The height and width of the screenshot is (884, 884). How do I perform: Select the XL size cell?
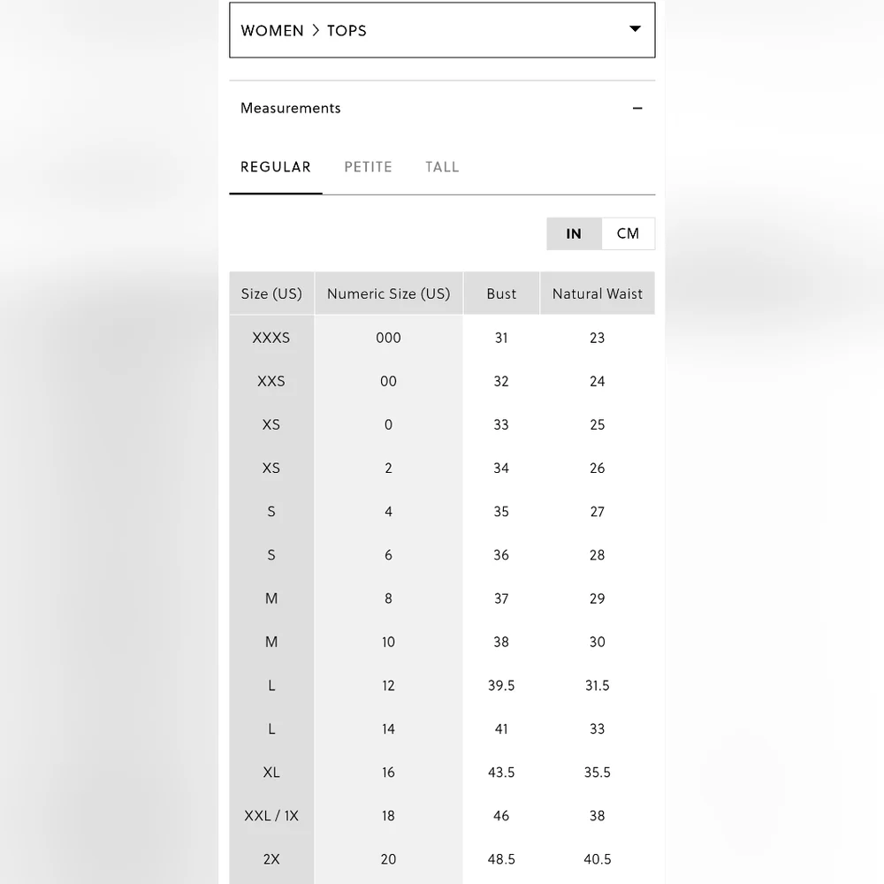tap(271, 773)
